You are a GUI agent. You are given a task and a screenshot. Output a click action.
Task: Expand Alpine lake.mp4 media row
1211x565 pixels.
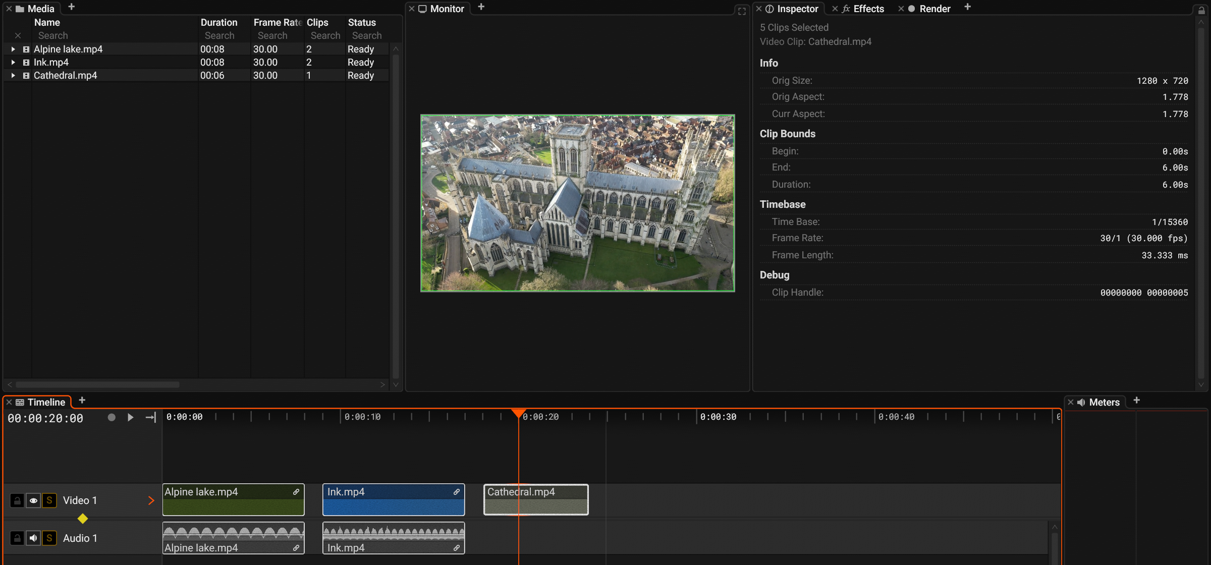(x=13, y=49)
